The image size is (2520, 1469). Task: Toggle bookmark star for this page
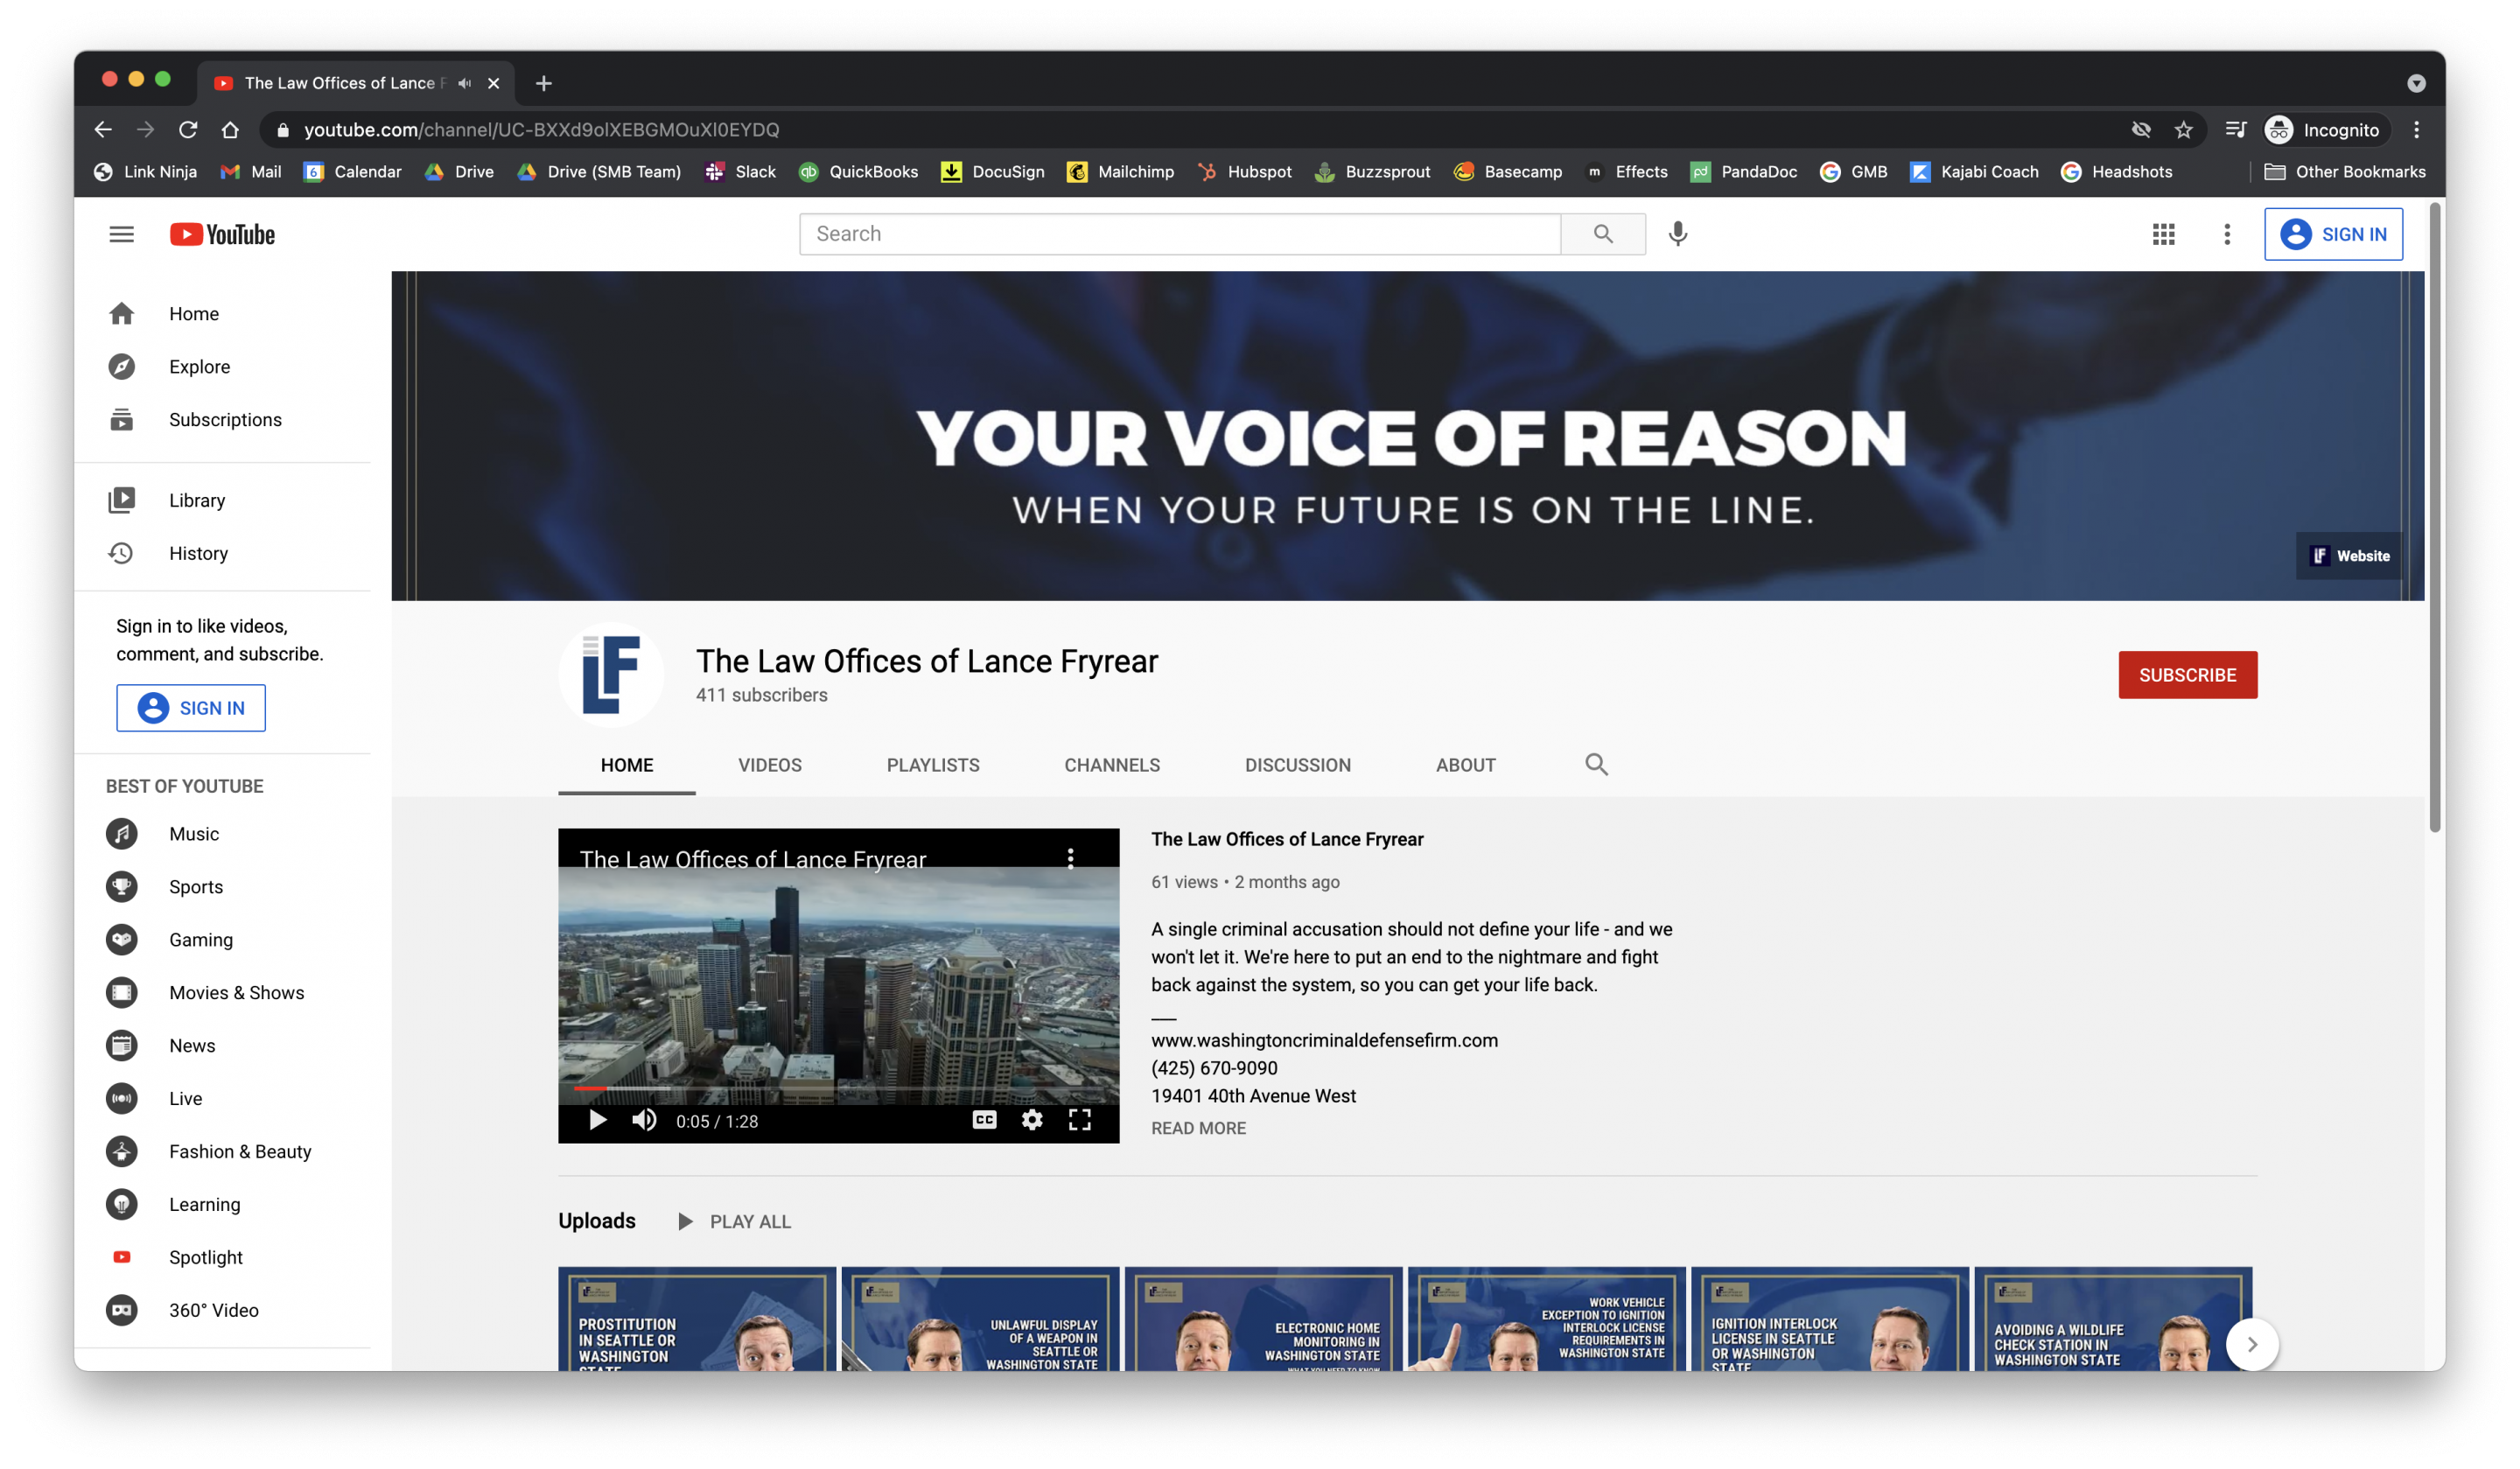click(x=2183, y=130)
